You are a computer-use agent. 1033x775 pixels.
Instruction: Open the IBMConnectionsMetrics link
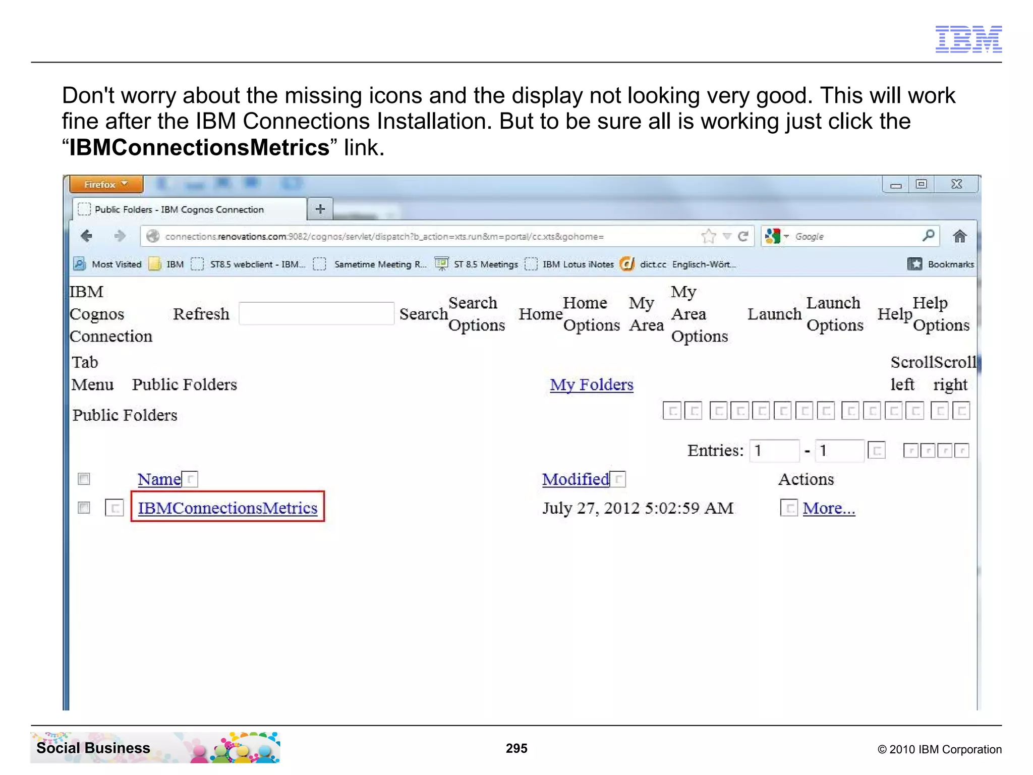point(227,507)
